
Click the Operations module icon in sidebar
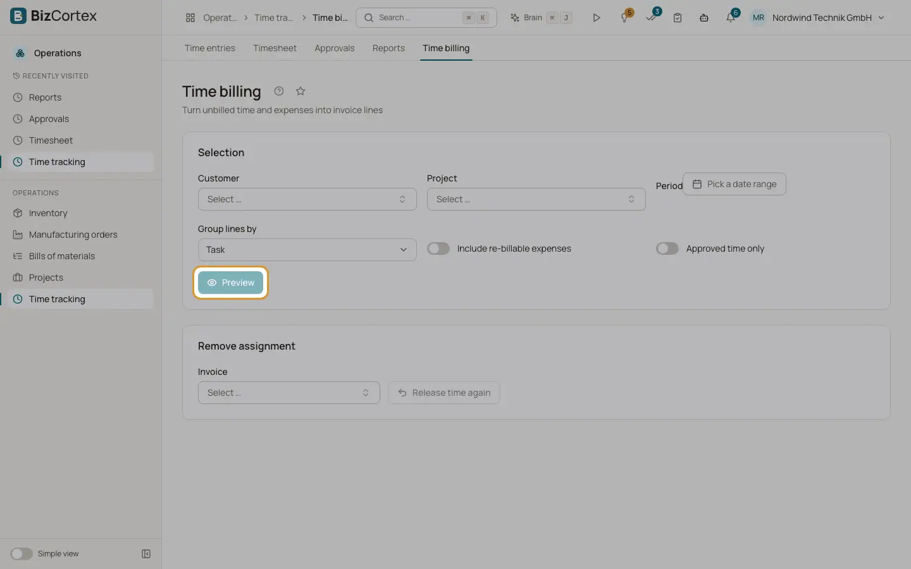click(x=20, y=53)
